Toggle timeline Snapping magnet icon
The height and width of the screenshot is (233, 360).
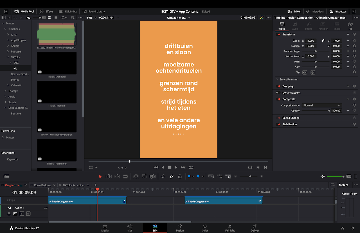pyautogui.click(x=163, y=176)
